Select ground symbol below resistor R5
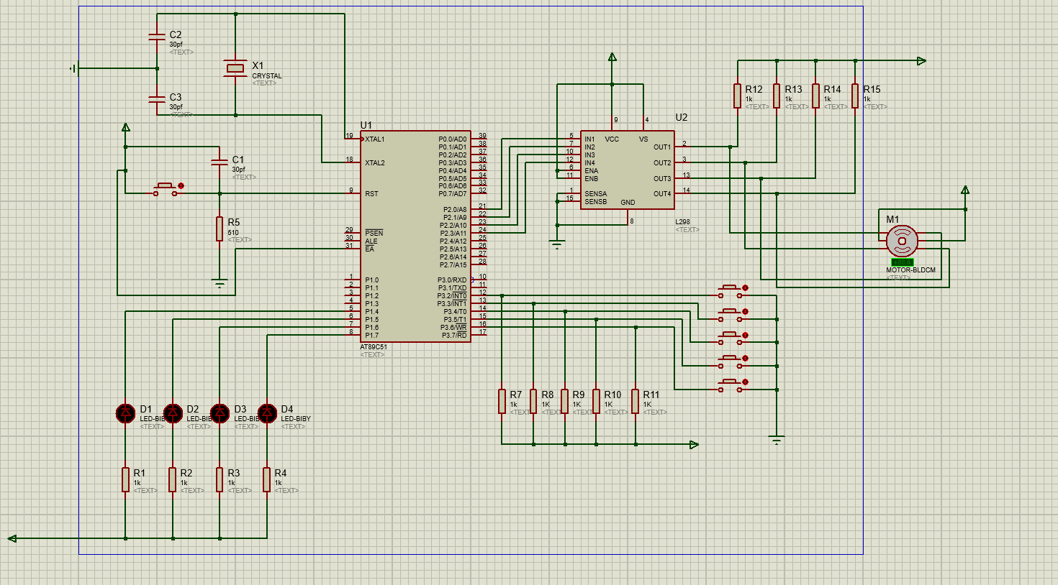The height and width of the screenshot is (585, 1058). click(220, 282)
